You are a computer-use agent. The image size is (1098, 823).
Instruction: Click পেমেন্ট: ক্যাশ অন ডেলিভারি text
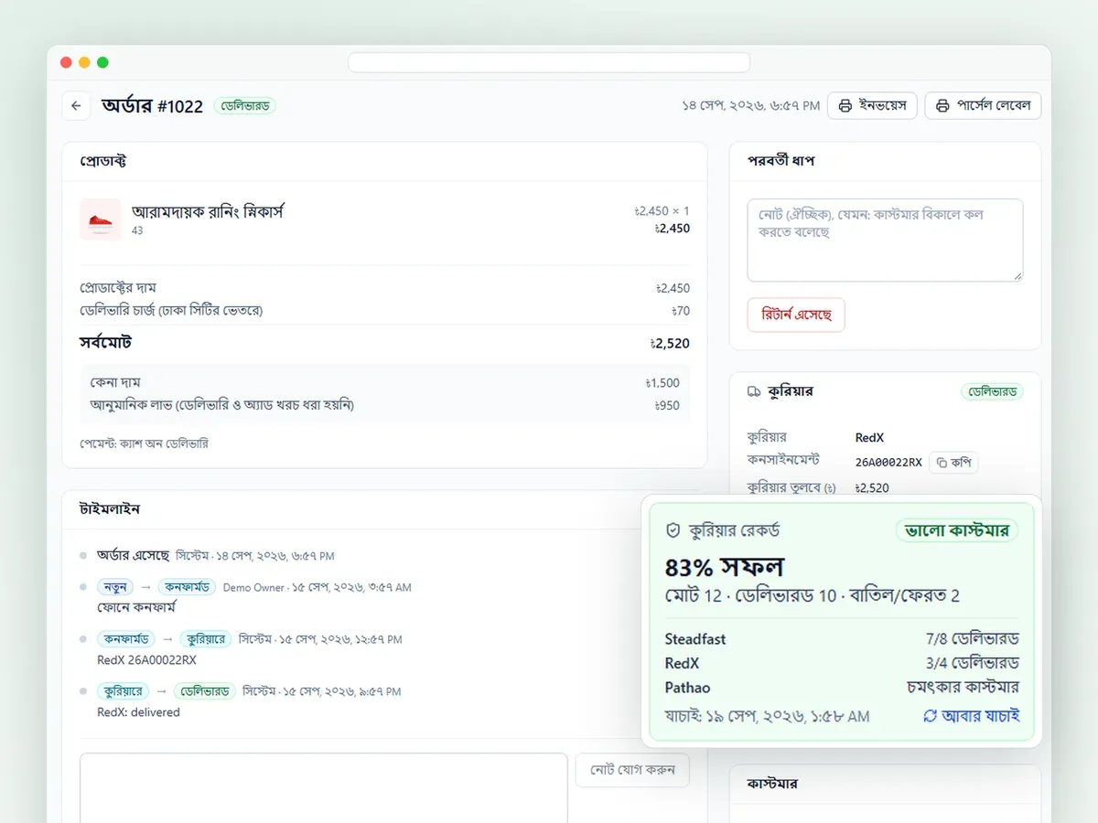[x=144, y=444]
